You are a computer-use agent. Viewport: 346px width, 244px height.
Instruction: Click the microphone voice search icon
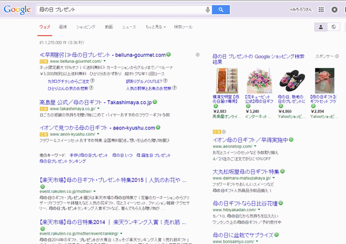pos(208,10)
